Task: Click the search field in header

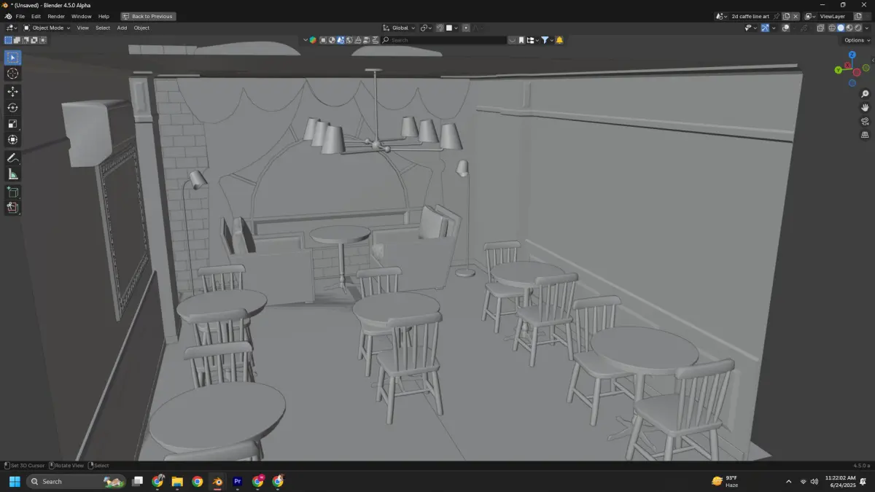Action: coord(444,40)
